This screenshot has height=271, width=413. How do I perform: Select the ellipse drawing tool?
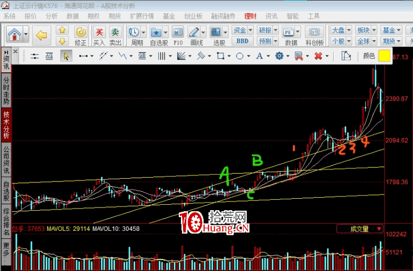coord(240,56)
